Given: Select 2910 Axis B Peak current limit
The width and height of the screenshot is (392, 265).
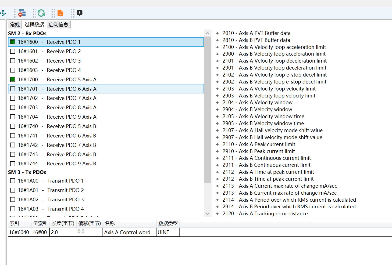Looking at the screenshot, I should (259, 151).
